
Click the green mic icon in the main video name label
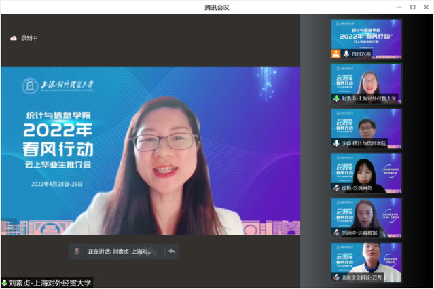(5, 282)
